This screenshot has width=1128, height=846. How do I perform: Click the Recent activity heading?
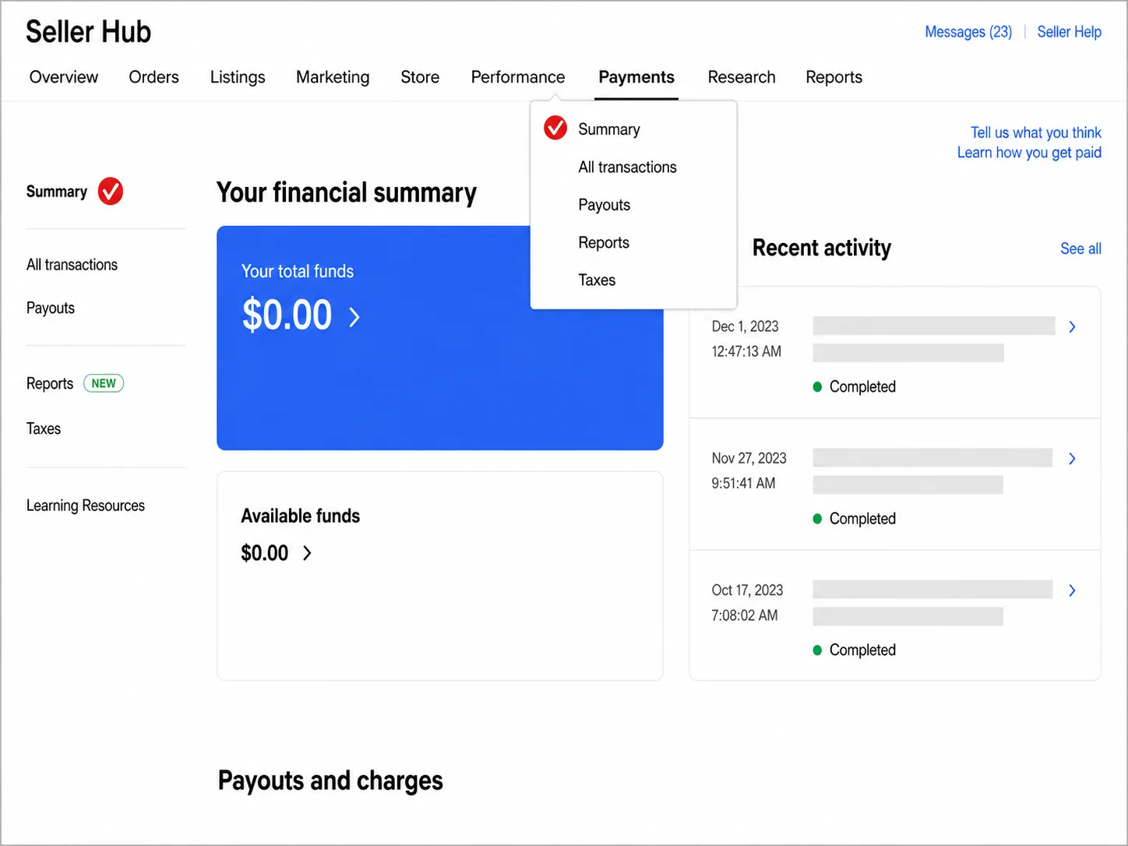(822, 248)
